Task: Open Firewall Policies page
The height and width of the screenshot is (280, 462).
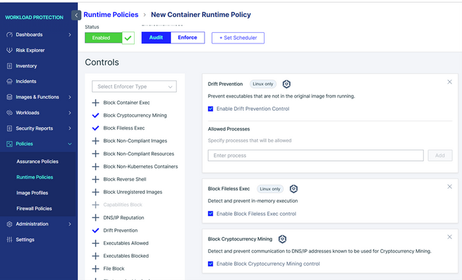Action: [x=34, y=209]
